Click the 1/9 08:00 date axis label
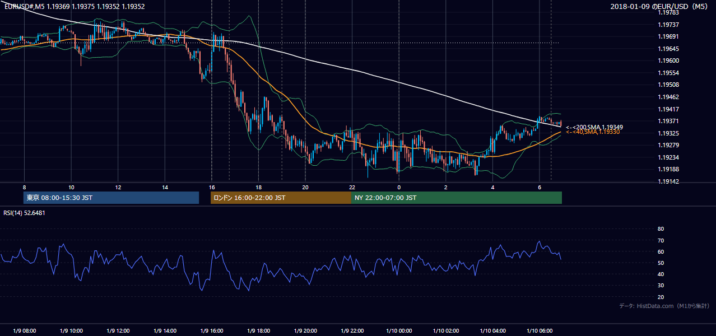 tap(24, 331)
